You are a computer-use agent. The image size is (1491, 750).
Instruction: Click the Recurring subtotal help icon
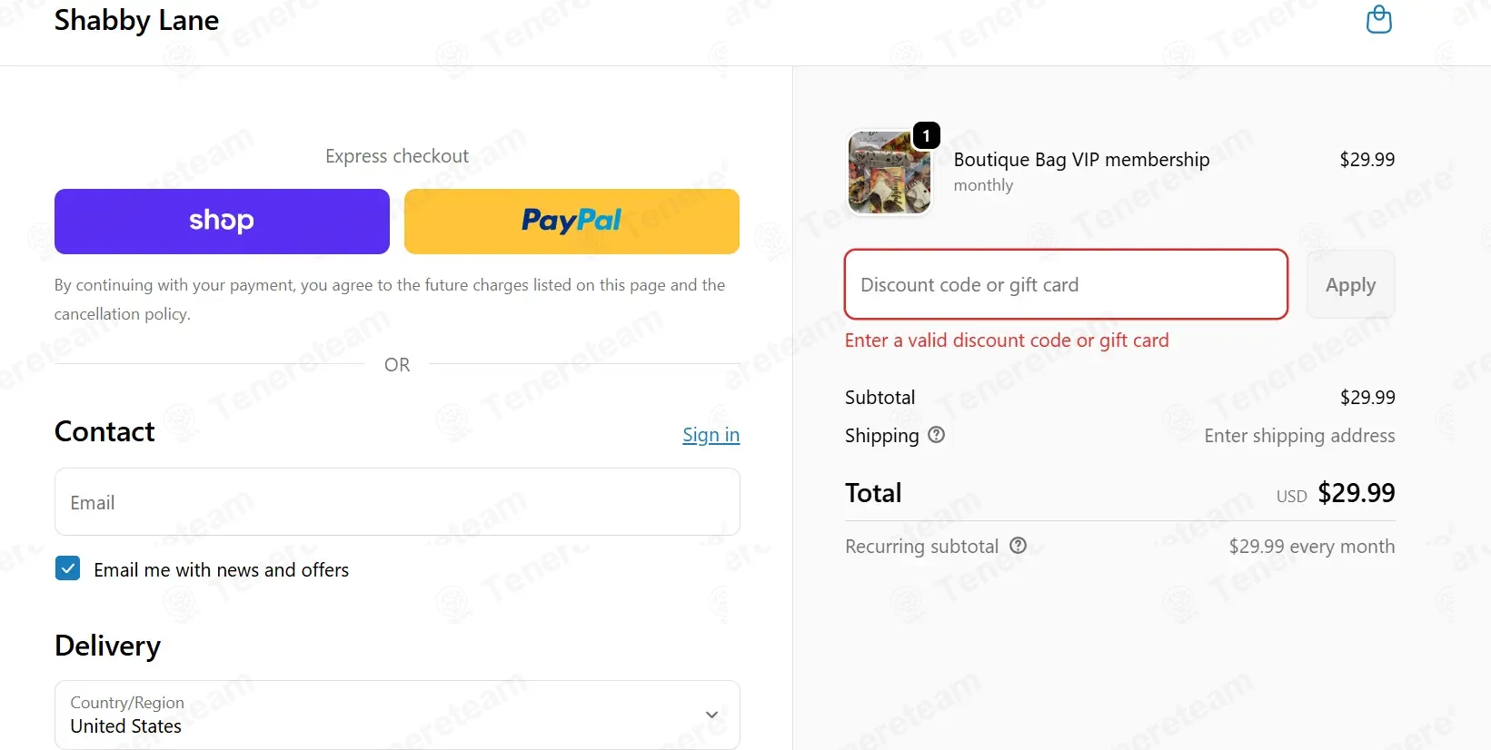tap(1018, 546)
